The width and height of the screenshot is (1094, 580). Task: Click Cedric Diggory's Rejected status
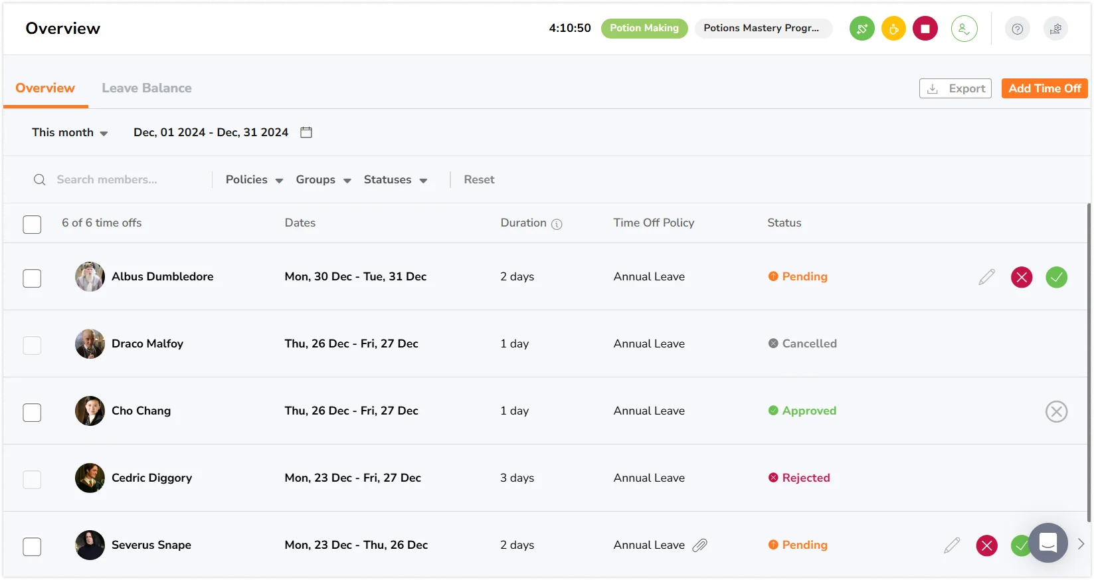point(799,478)
